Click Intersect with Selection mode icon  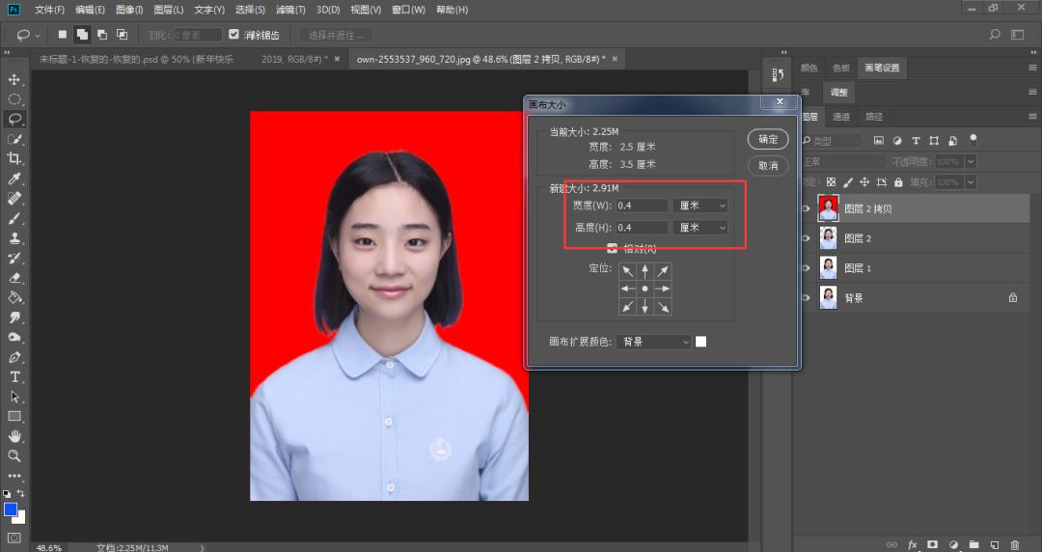(123, 35)
